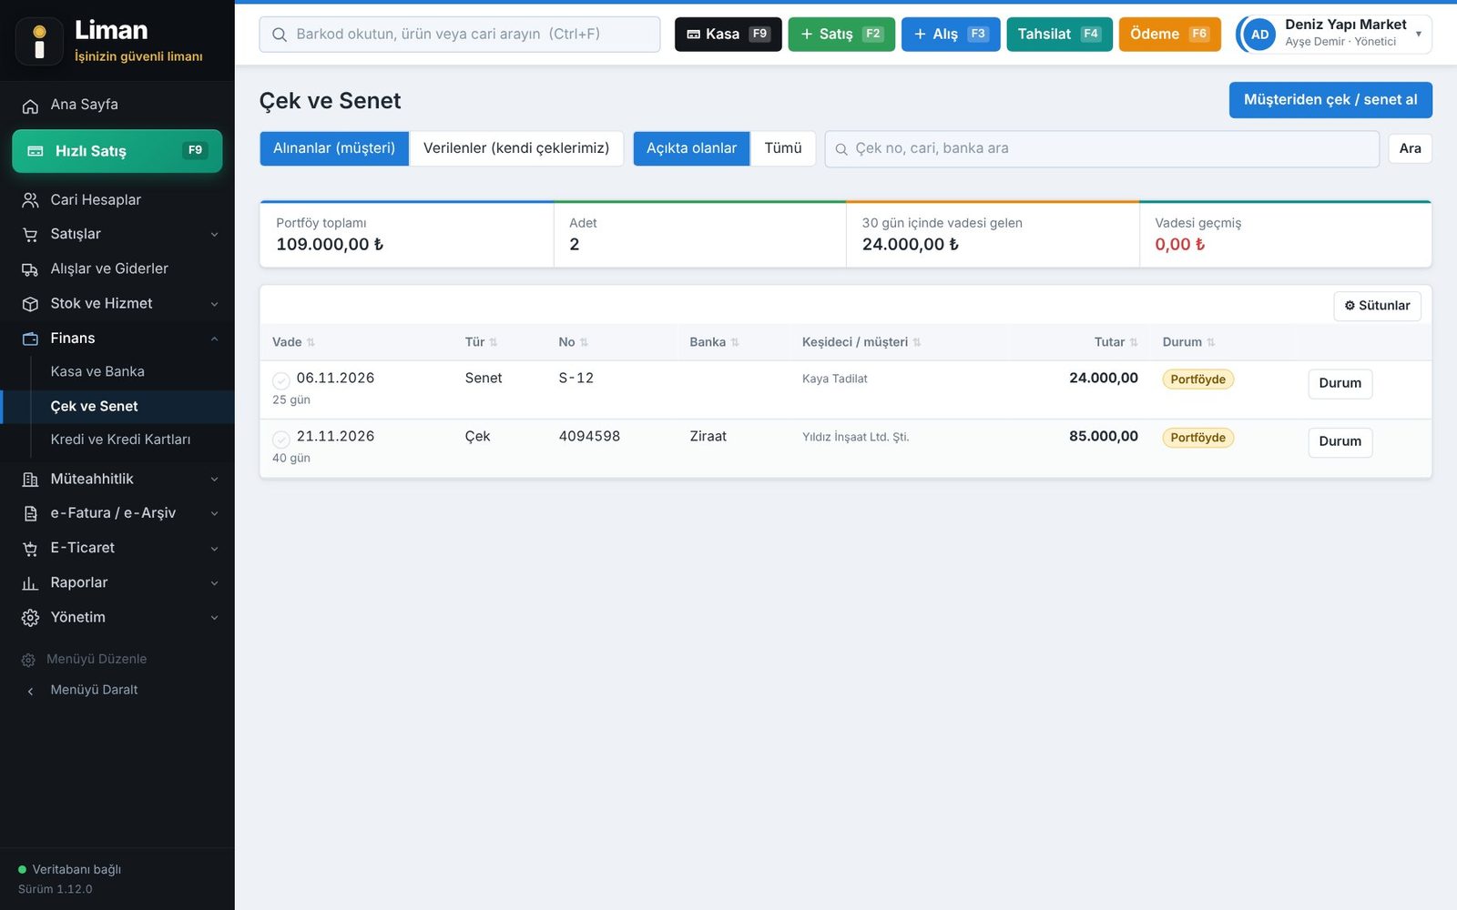Click the Raporlar chart icon
The height and width of the screenshot is (910, 1457).
coord(30,583)
